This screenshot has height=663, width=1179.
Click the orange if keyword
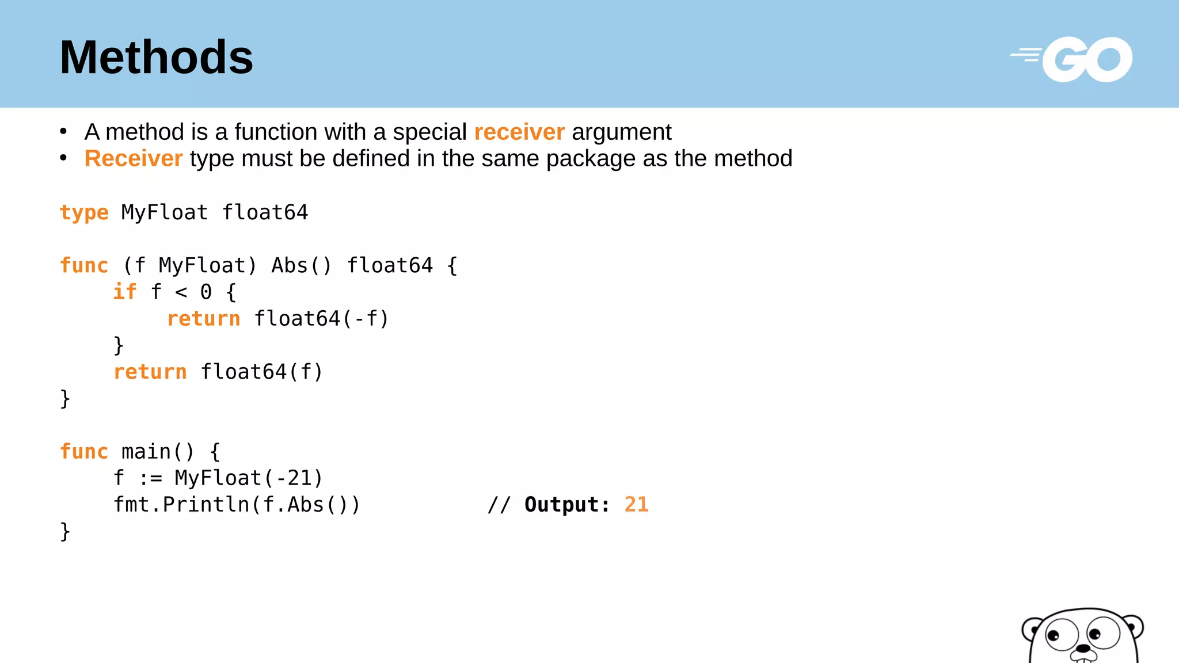(124, 292)
